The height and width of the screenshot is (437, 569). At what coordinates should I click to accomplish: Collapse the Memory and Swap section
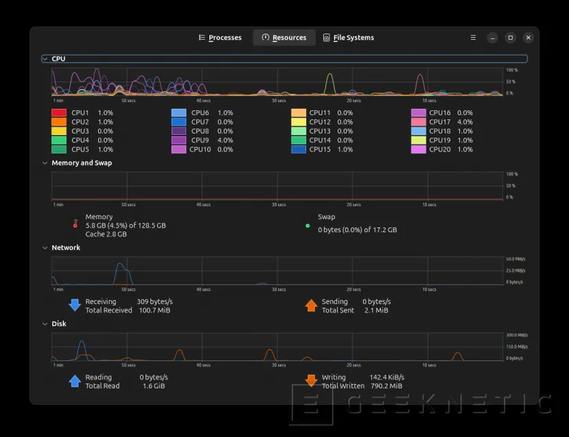(45, 163)
